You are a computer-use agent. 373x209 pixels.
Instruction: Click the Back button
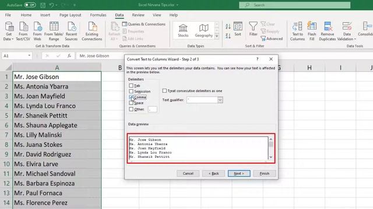point(213,174)
